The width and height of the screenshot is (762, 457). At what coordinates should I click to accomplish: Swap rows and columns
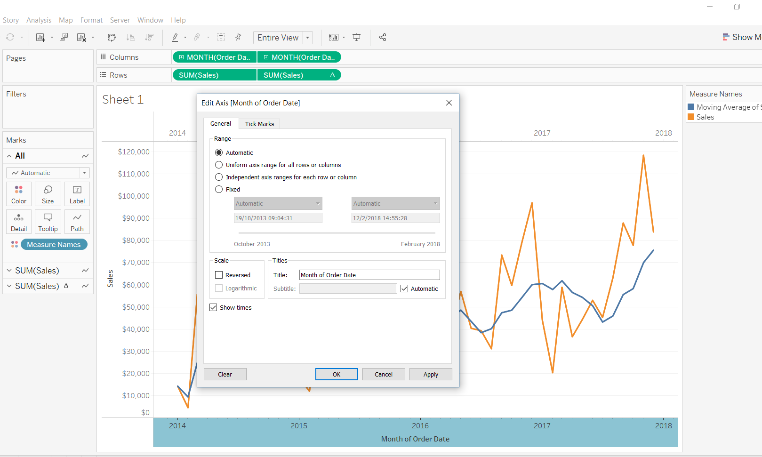[x=112, y=37]
